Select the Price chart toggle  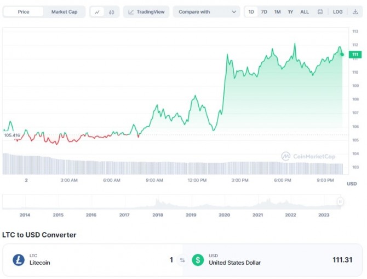23,11
